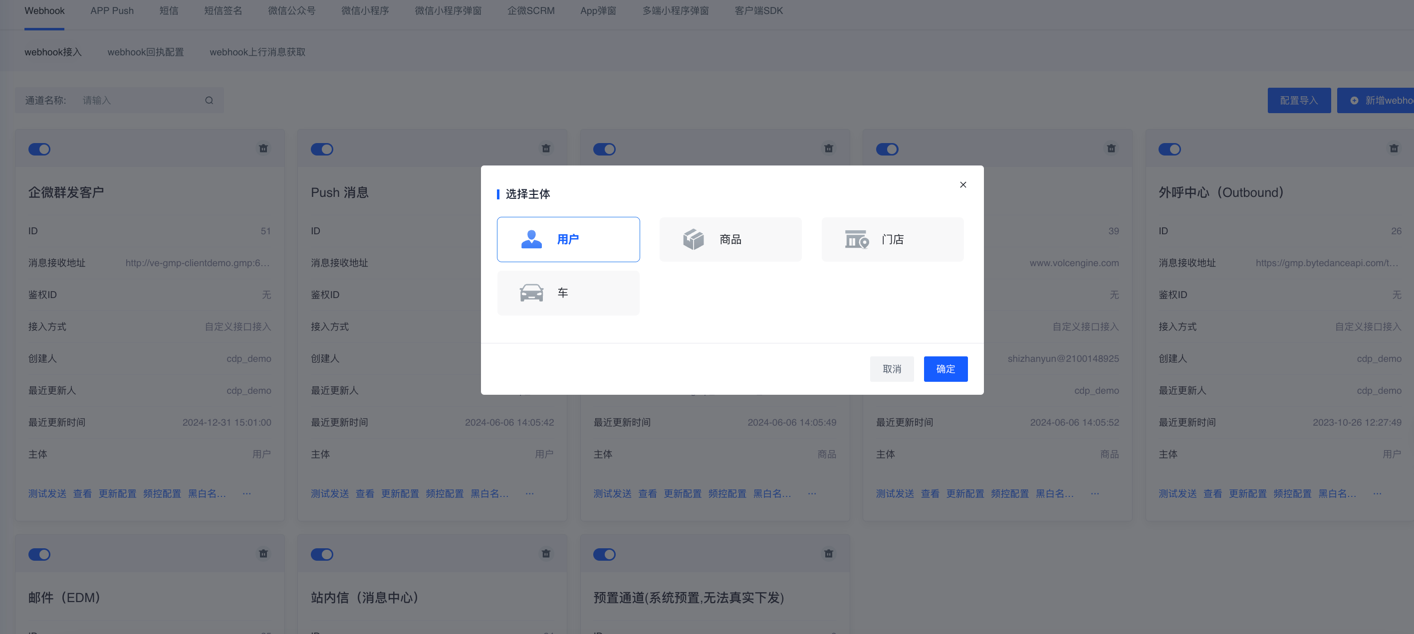Toggle switch on Push 消息 card
The image size is (1414, 634).
(x=322, y=149)
